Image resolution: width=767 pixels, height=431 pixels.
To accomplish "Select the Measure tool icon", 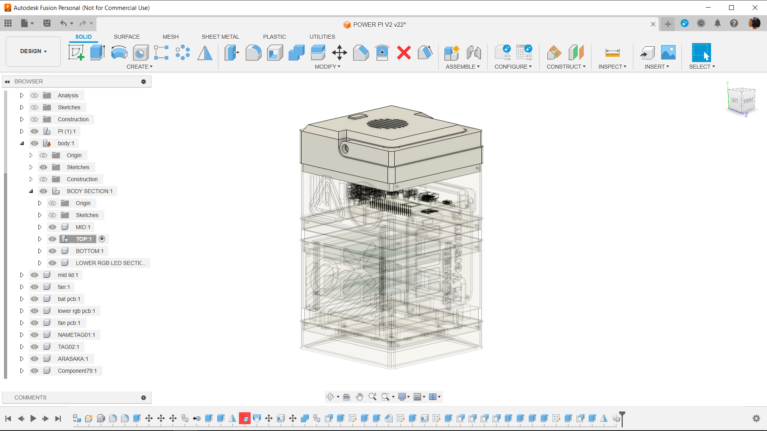I will 612,52.
